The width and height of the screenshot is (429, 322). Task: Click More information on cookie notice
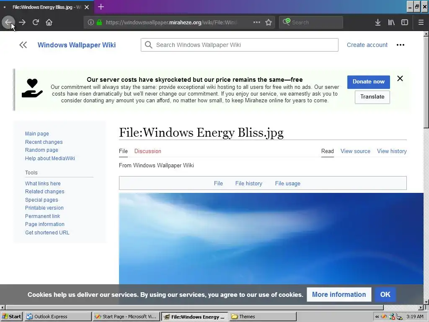339,295
